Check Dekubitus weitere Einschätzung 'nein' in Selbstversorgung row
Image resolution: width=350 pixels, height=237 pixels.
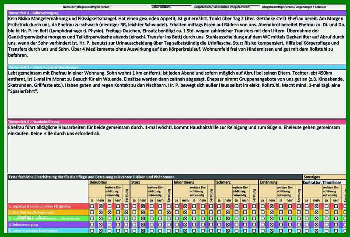118,224
